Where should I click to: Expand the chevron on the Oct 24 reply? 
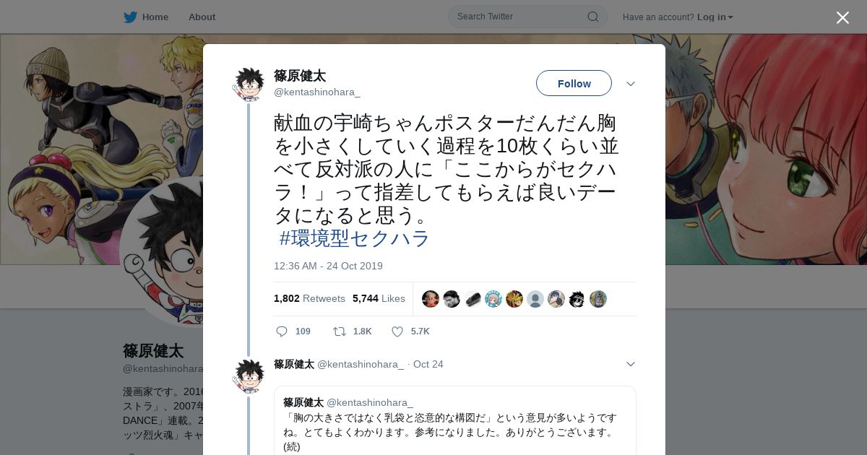pos(630,364)
